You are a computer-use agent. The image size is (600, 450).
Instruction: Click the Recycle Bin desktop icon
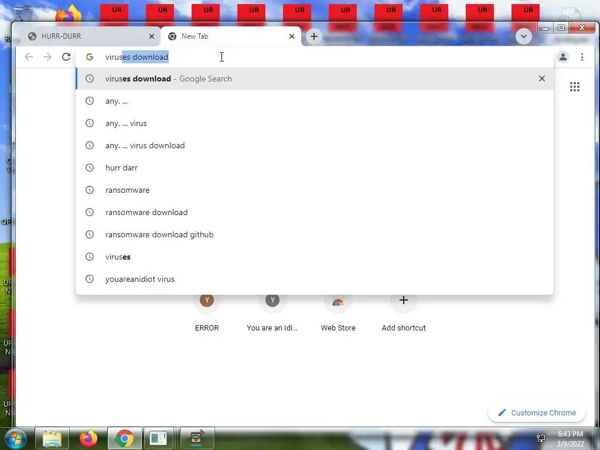tap(22, 13)
